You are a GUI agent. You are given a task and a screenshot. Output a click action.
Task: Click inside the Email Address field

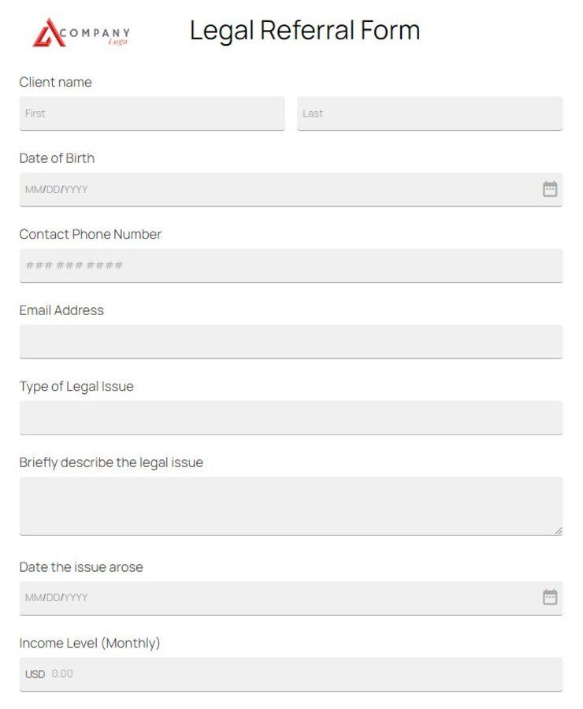(291, 341)
